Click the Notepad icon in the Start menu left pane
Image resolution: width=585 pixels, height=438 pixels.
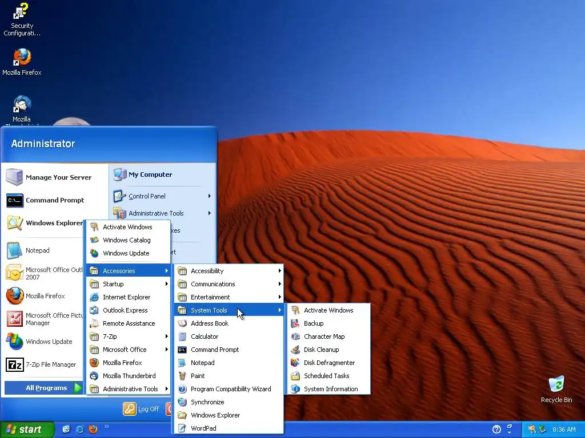pos(14,250)
